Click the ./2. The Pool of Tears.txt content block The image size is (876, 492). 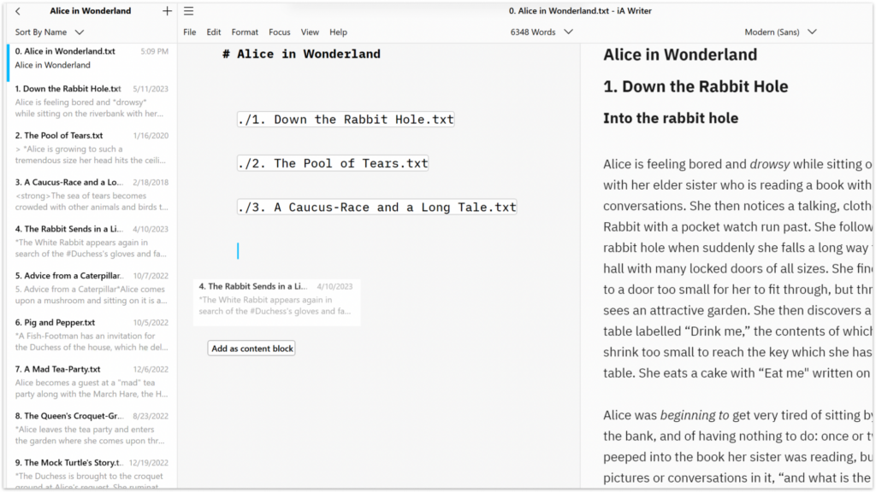(333, 163)
